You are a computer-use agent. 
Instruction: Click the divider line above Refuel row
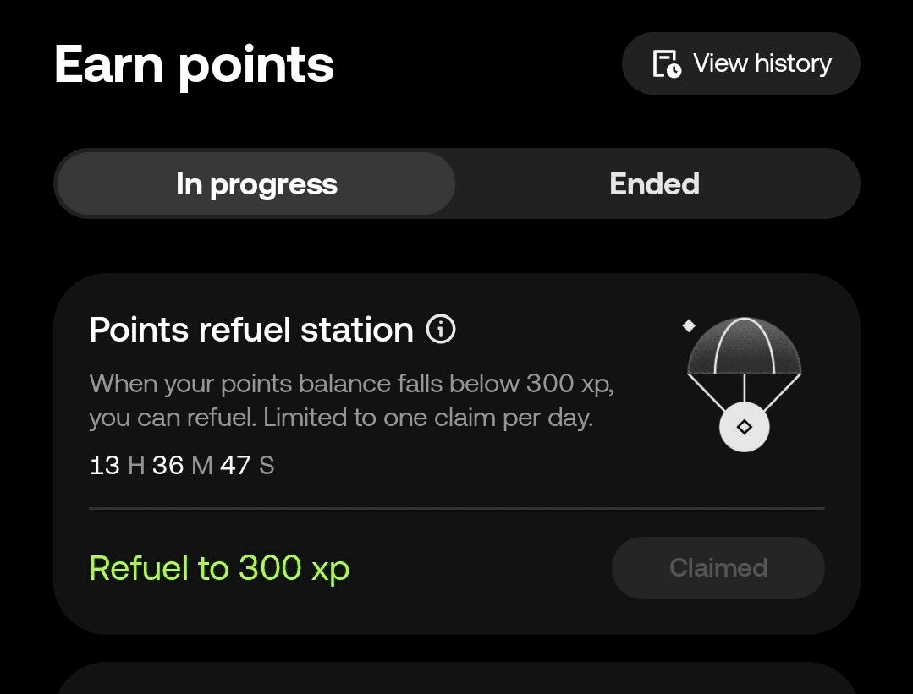pos(457,508)
